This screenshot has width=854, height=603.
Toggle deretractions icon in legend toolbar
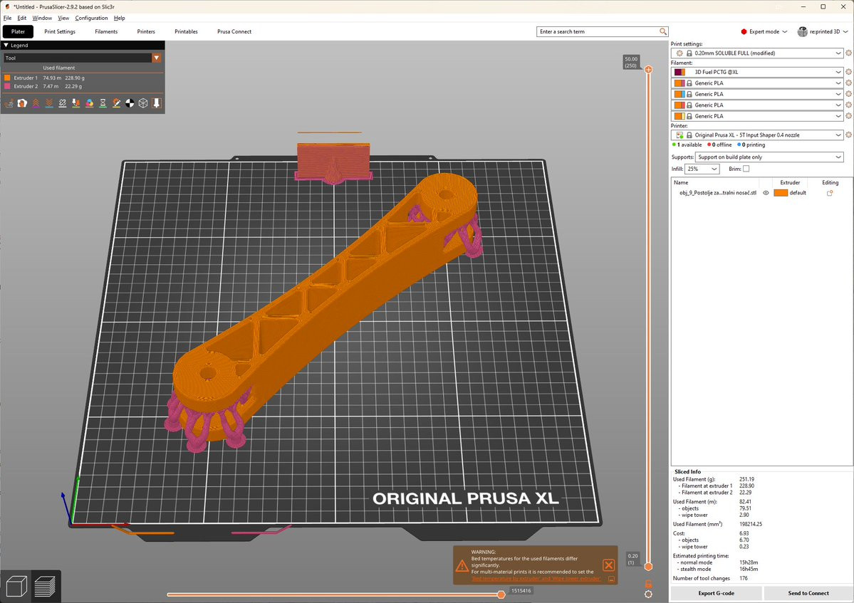coord(49,103)
